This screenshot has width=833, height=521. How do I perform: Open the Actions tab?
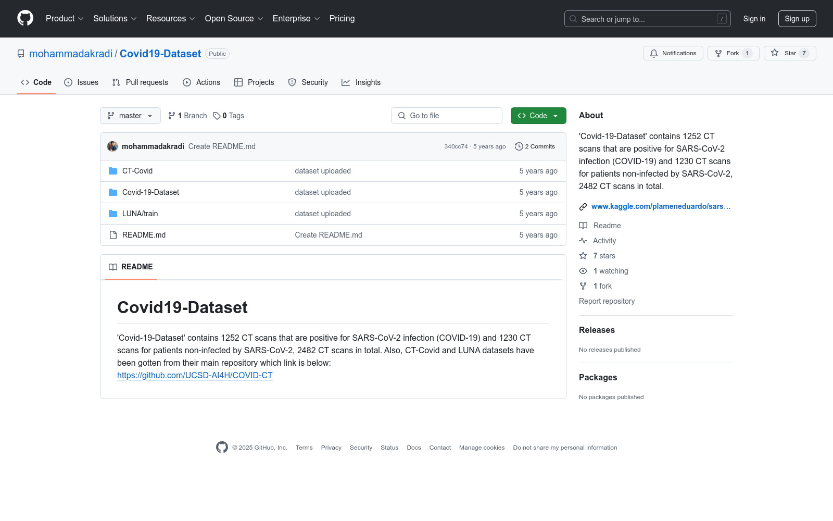pyautogui.click(x=201, y=82)
